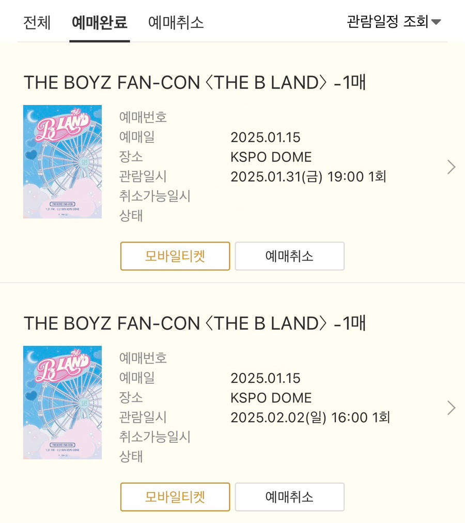Viewport: 465px width, 523px height.
Task: Click the first THE BOYZ FAN-CON title
Action: [x=195, y=83]
